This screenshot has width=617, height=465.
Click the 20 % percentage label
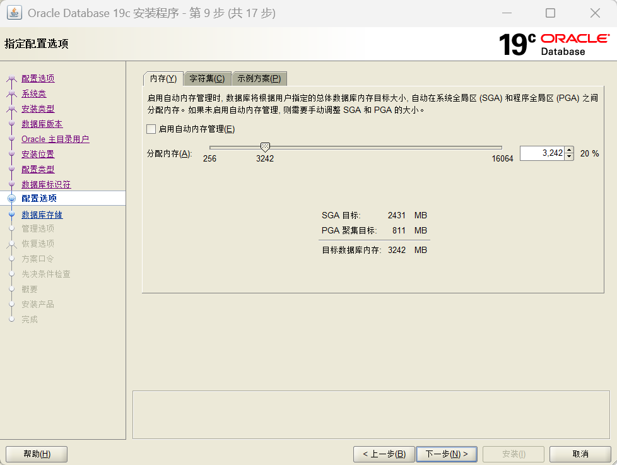pos(589,153)
